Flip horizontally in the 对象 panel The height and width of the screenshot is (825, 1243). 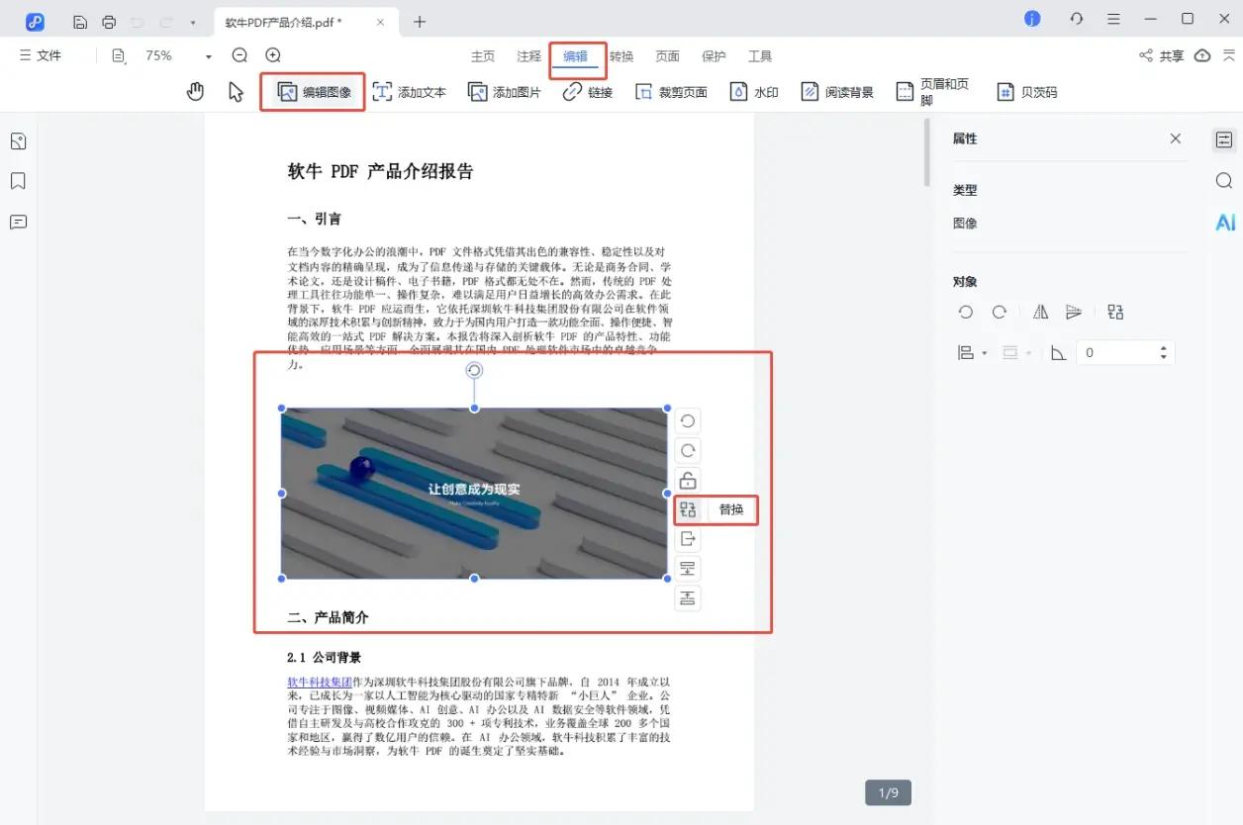click(x=1040, y=313)
